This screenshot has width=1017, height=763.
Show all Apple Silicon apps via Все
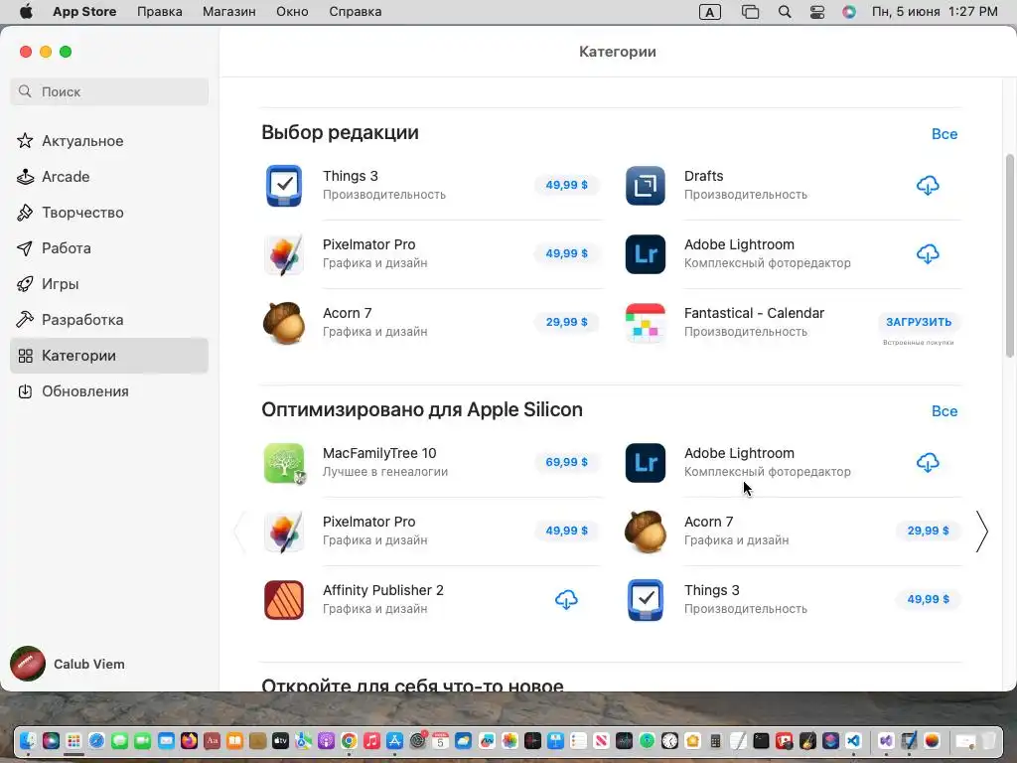pyautogui.click(x=944, y=410)
